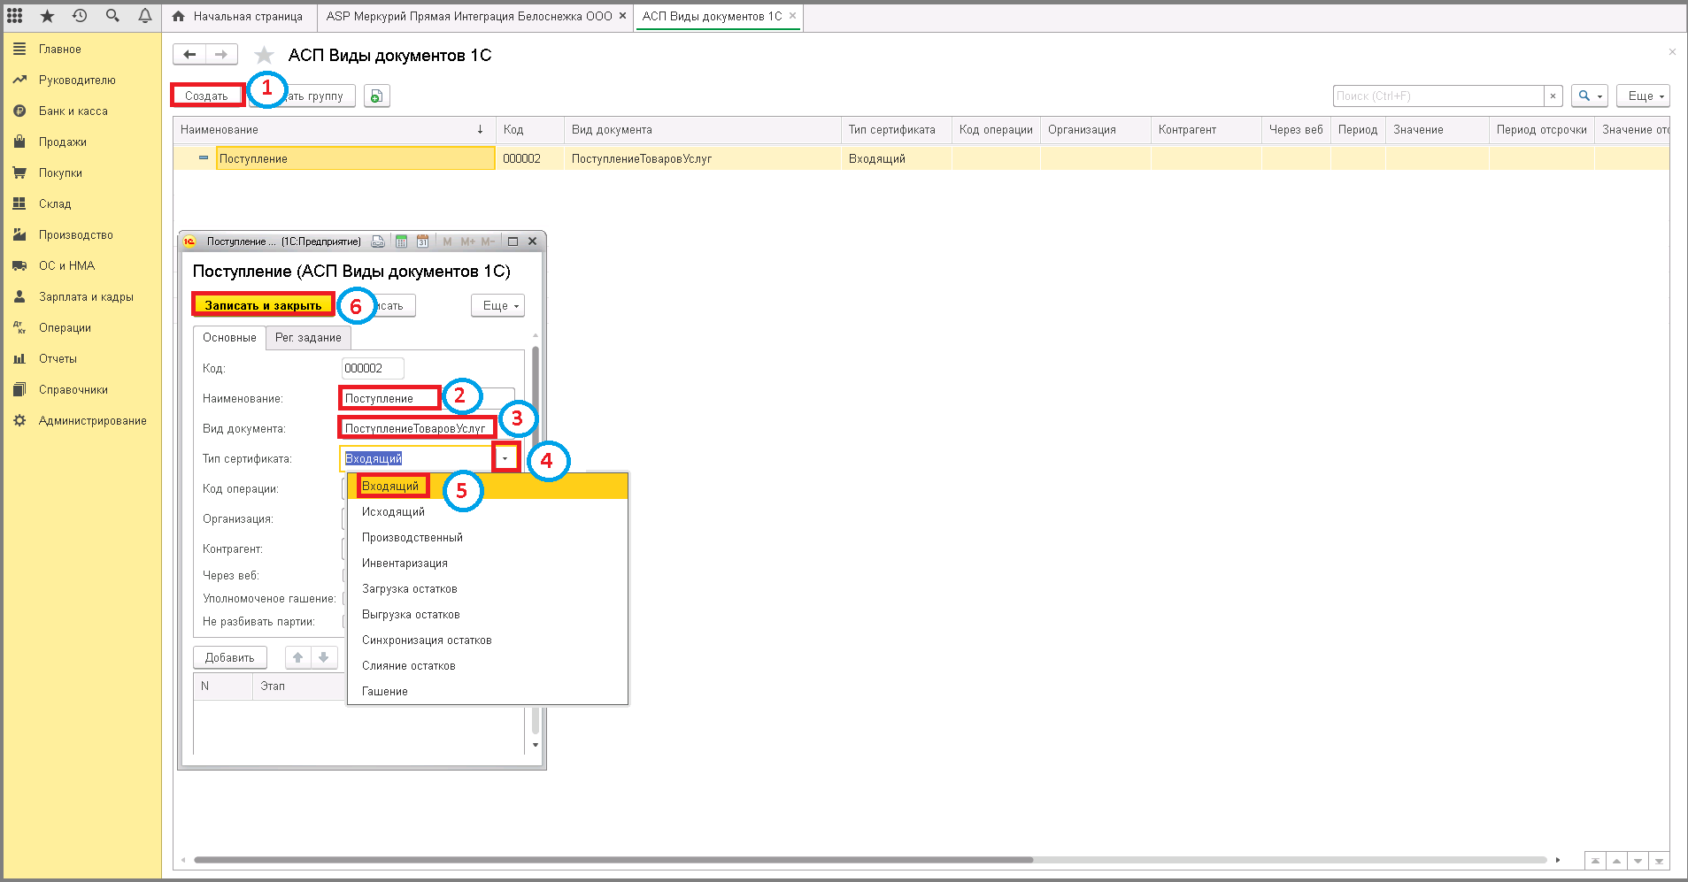
Task: Navigate back with left arrow
Action: (189, 55)
